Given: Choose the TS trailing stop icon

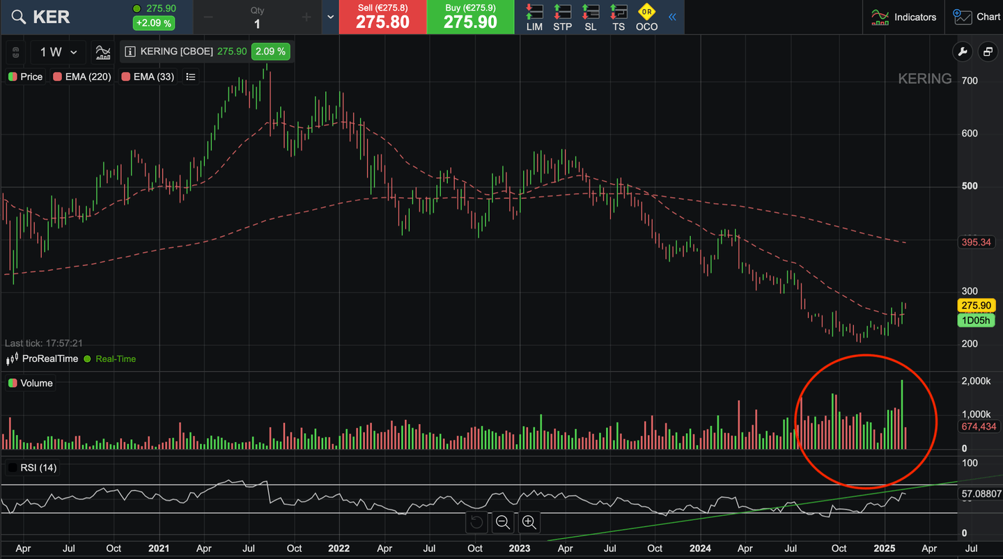Looking at the screenshot, I should (619, 17).
